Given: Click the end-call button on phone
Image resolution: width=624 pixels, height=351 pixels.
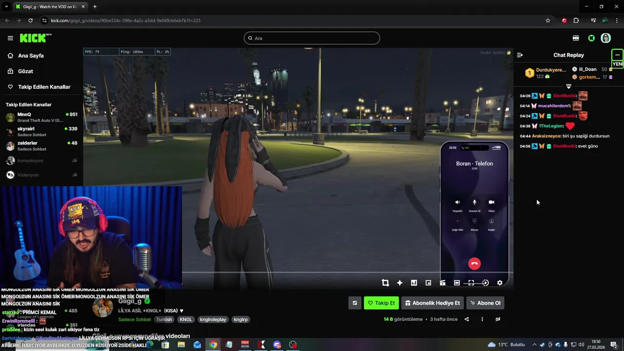Looking at the screenshot, I should pyautogui.click(x=474, y=264).
